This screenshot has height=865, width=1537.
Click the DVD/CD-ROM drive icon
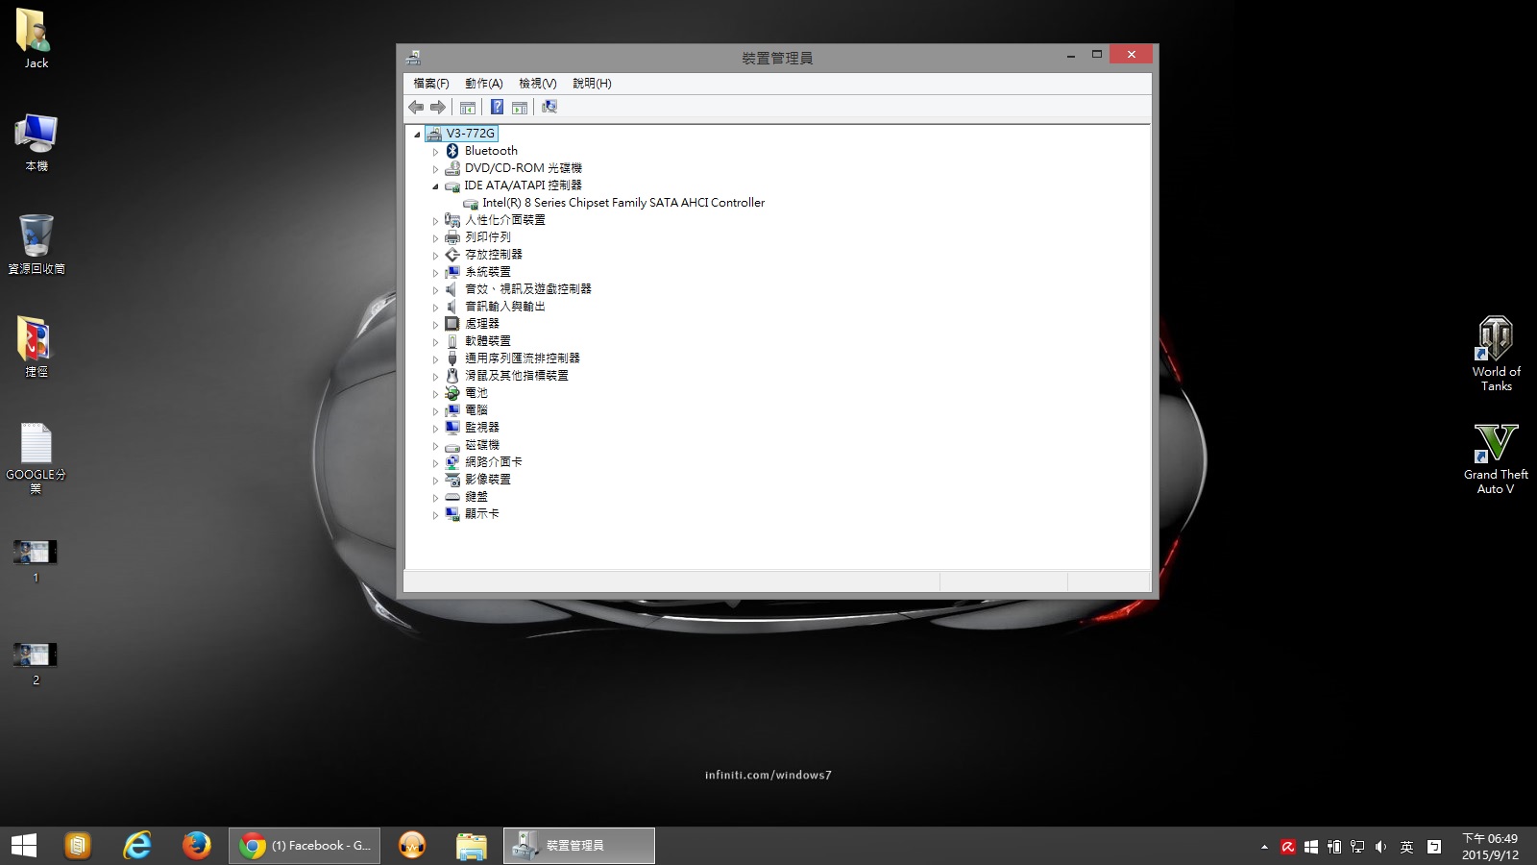pyautogui.click(x=452, y=168)
